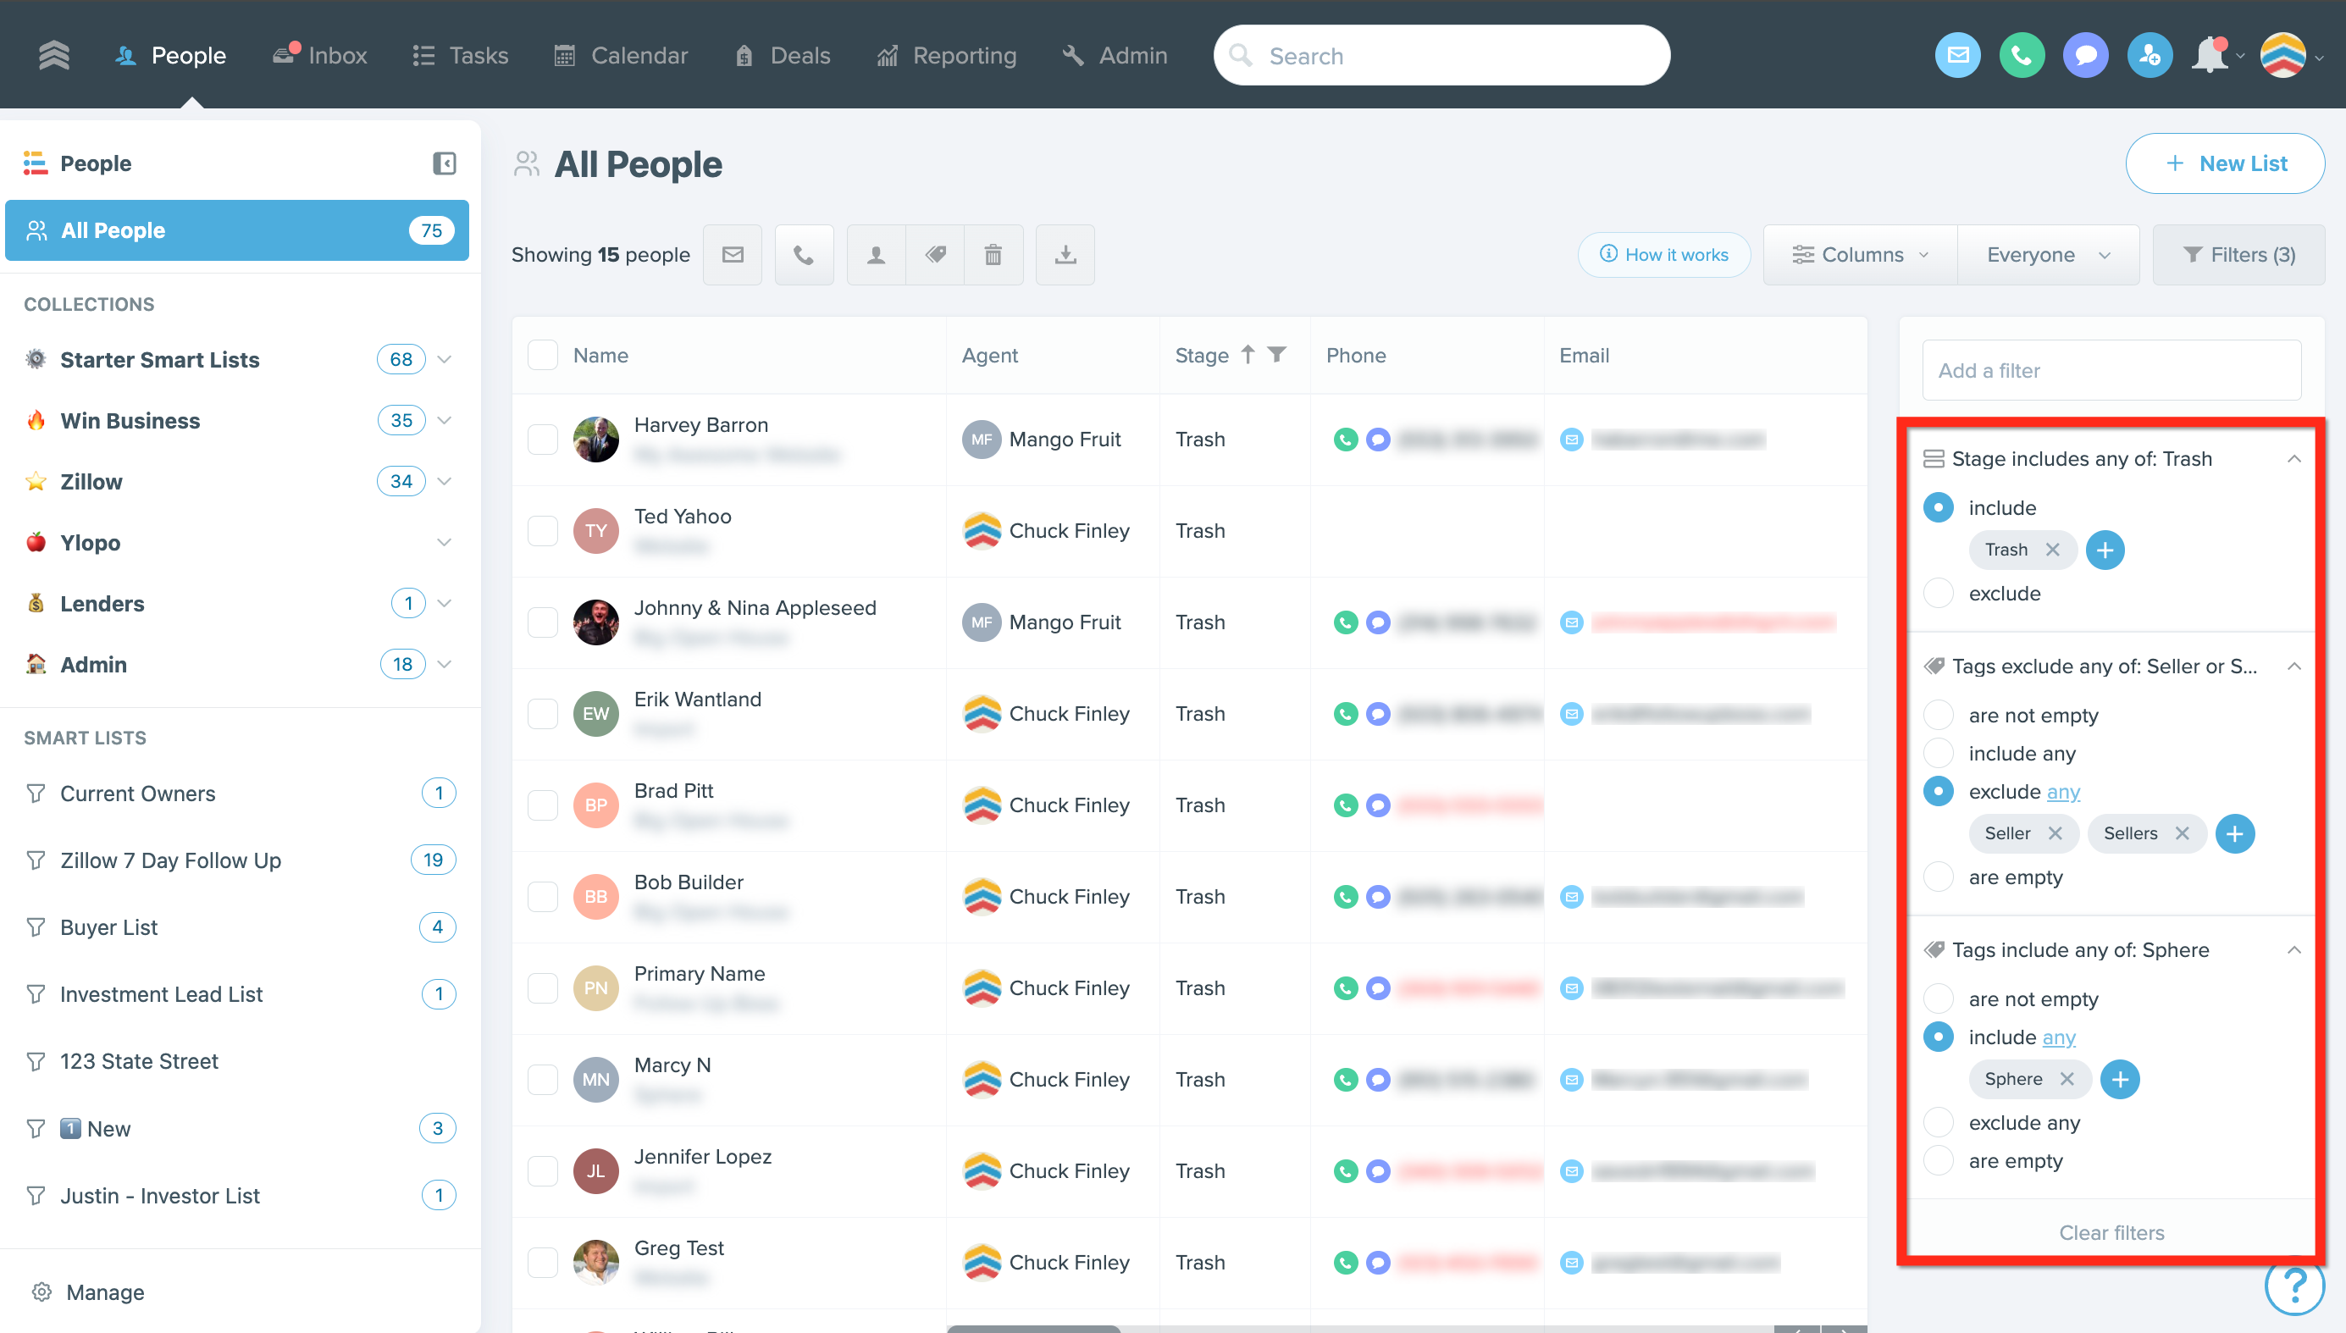Remove the Seller tag chip

tap(2055, 833)
